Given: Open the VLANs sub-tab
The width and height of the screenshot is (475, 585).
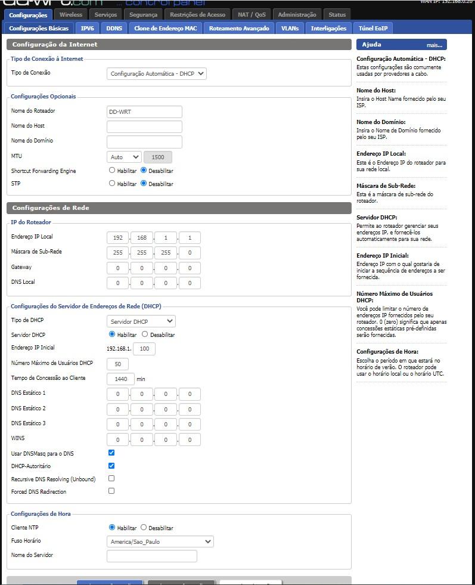Looking at the screenshot, I should [290, 28].
